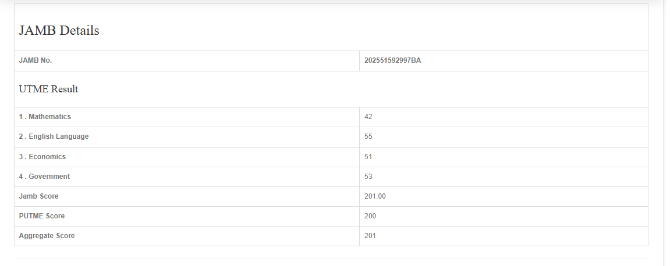670x266 pixels.
Task: Select the Jamb Score value 201.00
Action: click(x=375, y=196)
